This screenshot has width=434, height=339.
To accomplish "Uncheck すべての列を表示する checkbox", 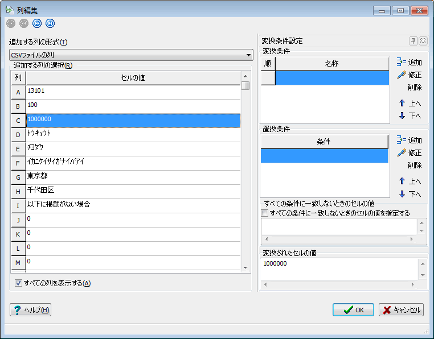I will point(18,283).
